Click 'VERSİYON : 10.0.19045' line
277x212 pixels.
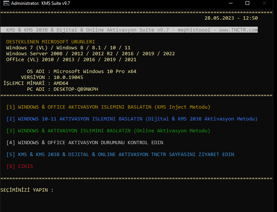click(x=52, y=77)
